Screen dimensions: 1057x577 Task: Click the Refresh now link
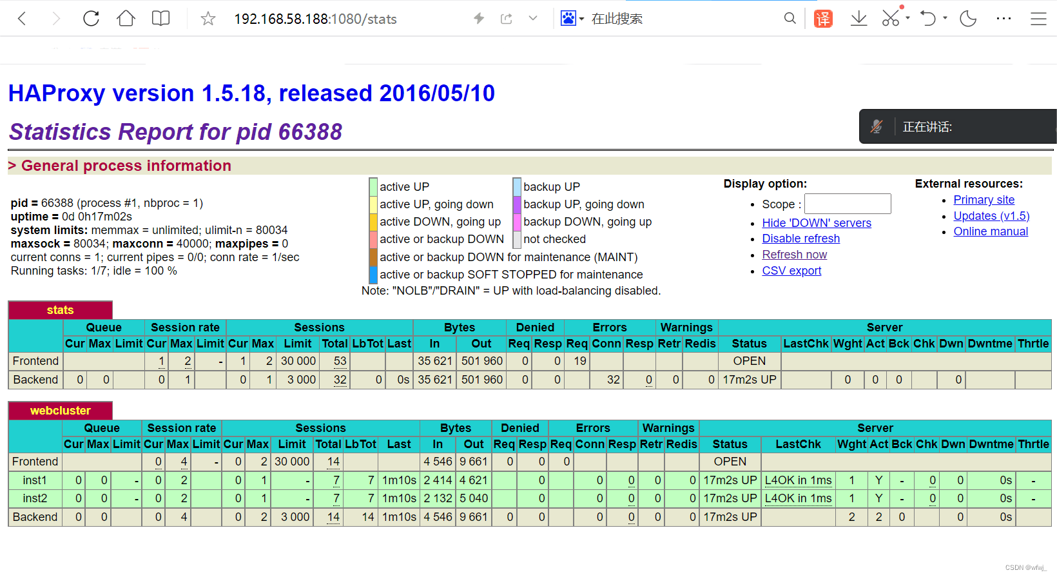click(795, 255)
